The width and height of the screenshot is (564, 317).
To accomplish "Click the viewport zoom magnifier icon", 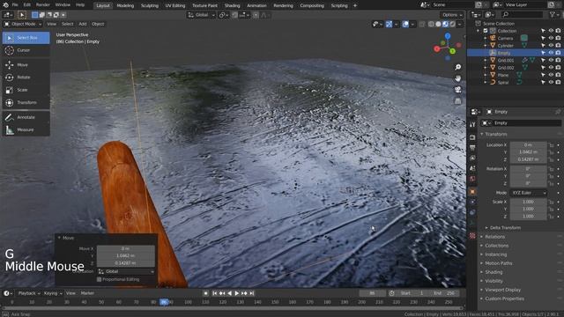I will (457, 67).
